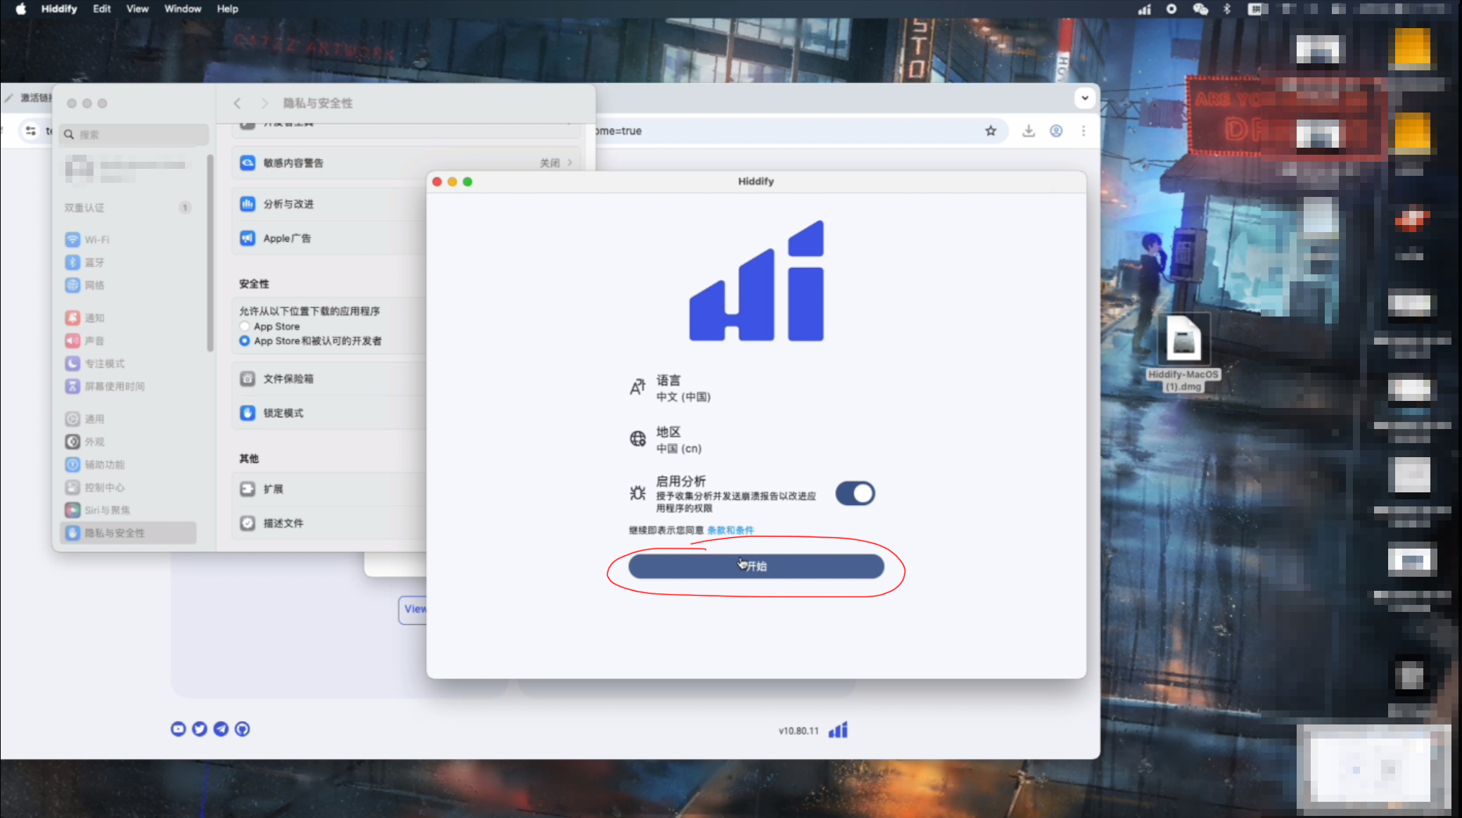This screenshot has height=818, width=1462.
Task: Go back in System Settings
Action: tap(237, 103)
